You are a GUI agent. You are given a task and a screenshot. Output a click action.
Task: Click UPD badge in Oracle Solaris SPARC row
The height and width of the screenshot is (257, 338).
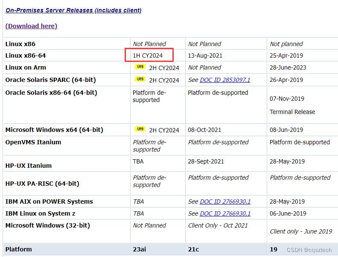pos(140,79)
